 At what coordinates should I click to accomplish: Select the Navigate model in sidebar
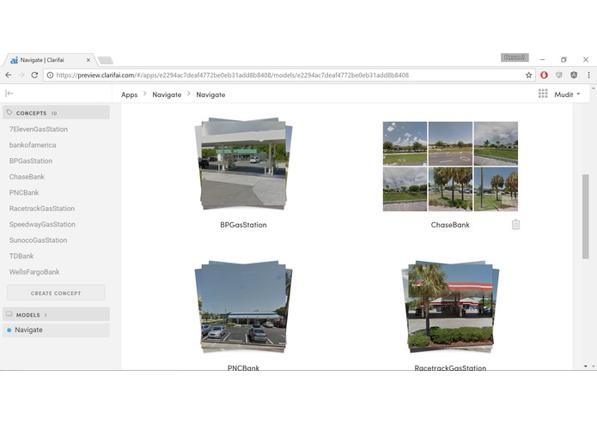pos(57,330)
